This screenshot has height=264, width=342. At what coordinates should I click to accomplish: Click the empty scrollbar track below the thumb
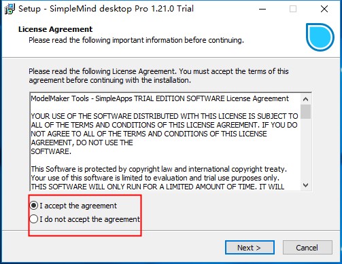305,149
